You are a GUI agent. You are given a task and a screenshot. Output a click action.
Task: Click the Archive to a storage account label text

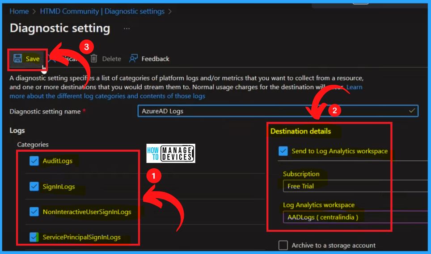tap(334, 245)
